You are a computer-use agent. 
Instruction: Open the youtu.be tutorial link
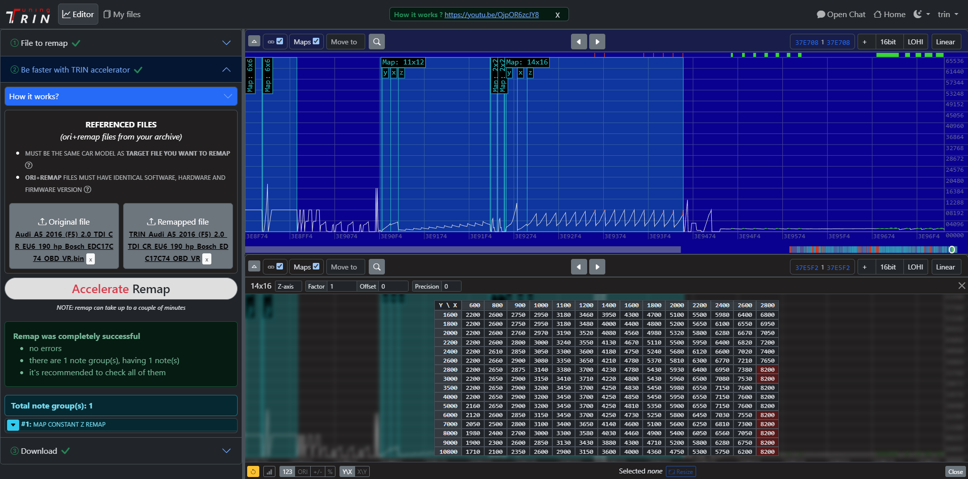click(491, 15)
